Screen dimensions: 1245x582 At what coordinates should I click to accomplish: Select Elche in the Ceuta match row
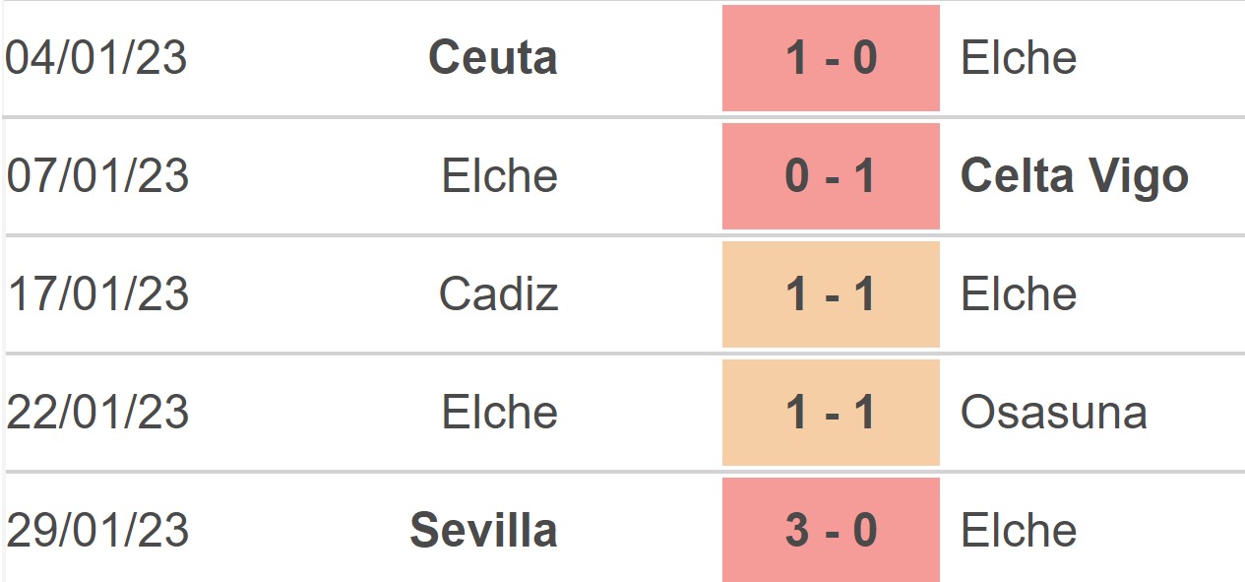pos(1019,58)
